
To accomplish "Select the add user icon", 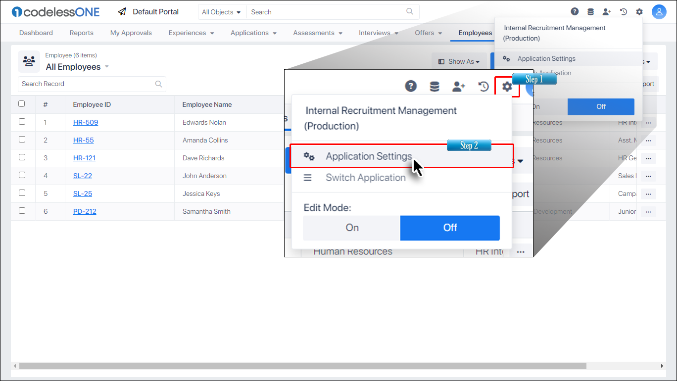I will pyautogui.click(x=607, y=11).
